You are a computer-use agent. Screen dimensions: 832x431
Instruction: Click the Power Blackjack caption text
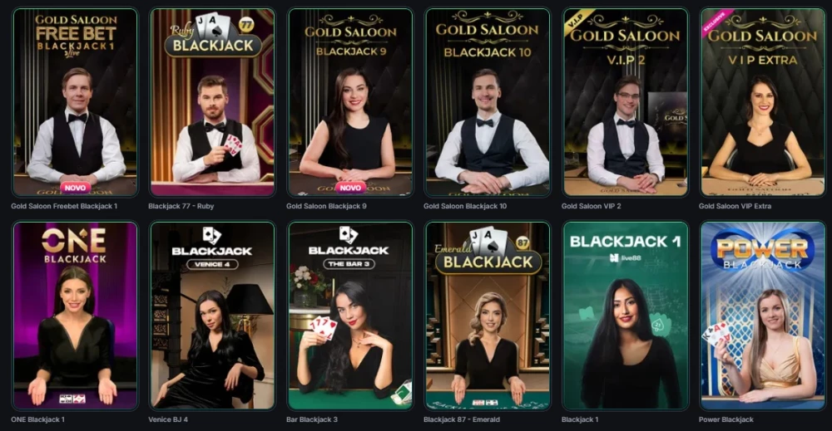[726, 419]
